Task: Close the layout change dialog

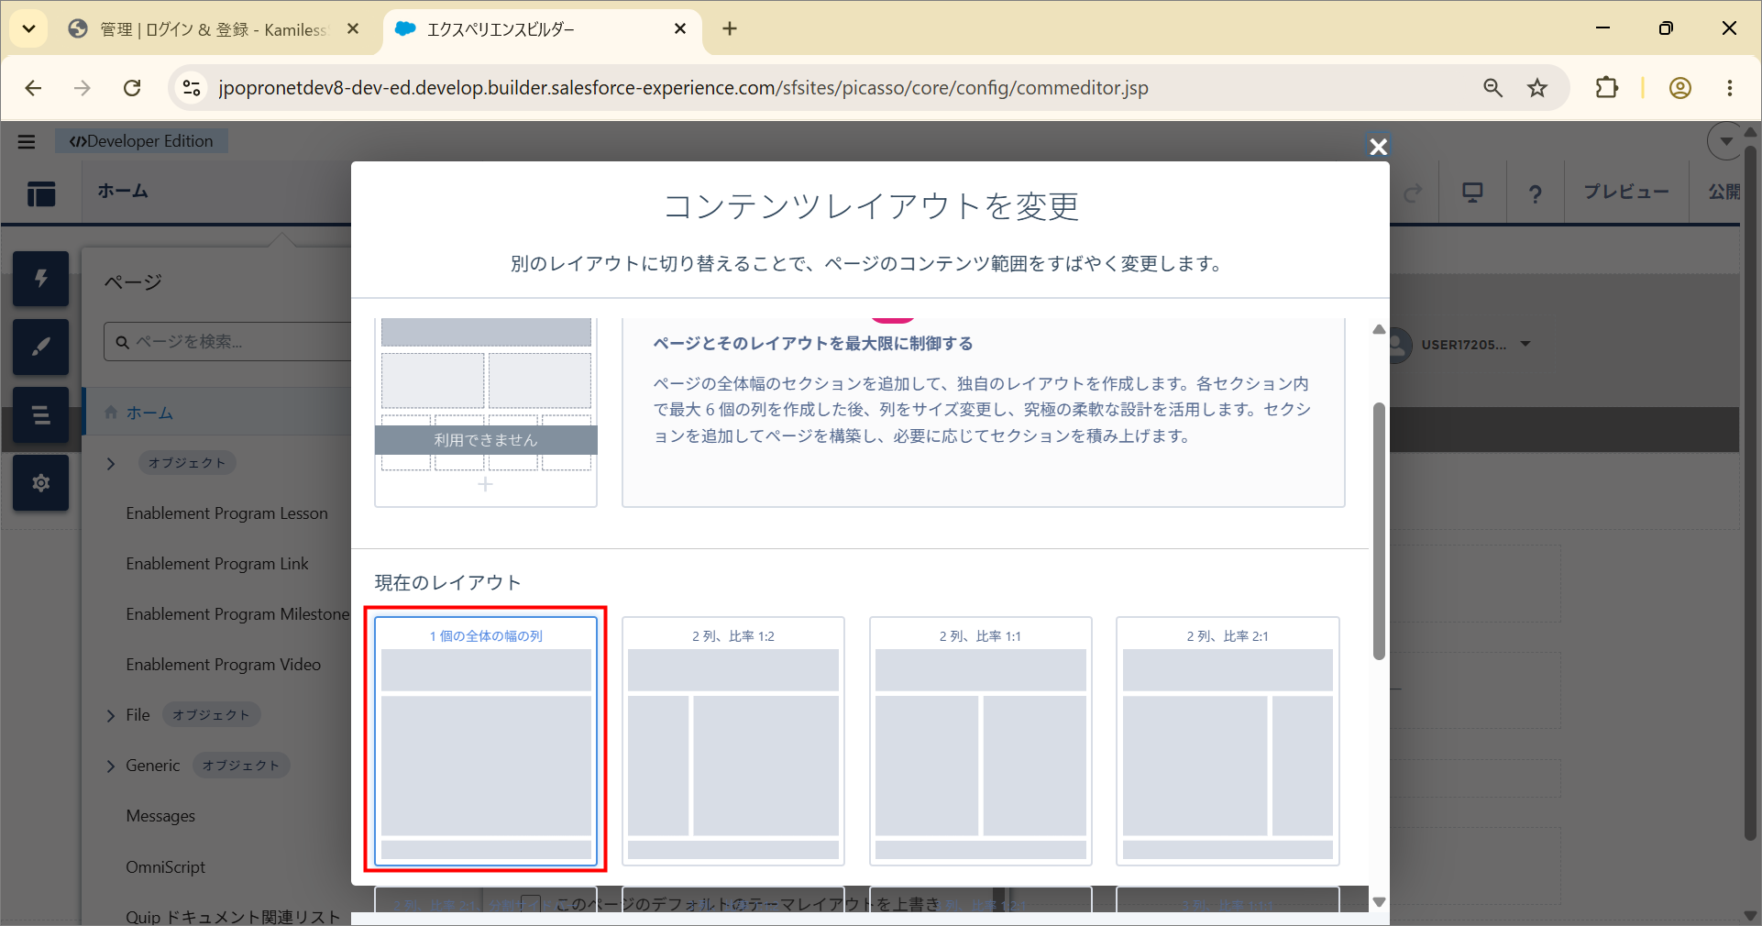Action: [x=1378, y=147]
